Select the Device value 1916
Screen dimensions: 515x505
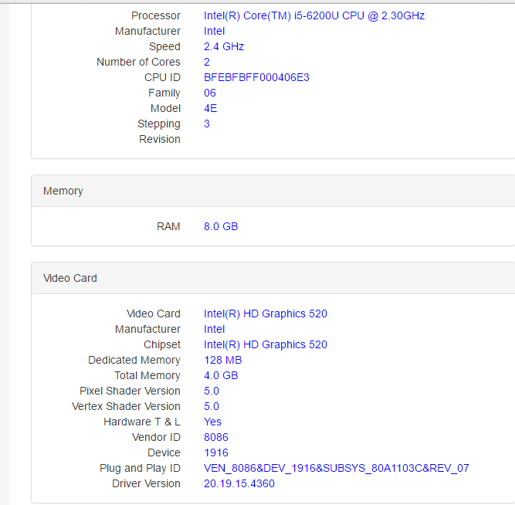point(215,452)
